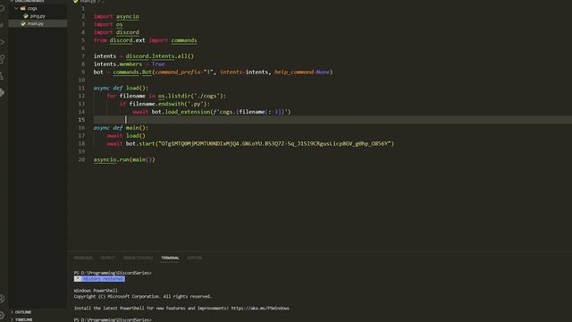Click the 'import discord' code line
Image resolution: width=572 pixels, height=322 pixels.
(x=116, y=32)
